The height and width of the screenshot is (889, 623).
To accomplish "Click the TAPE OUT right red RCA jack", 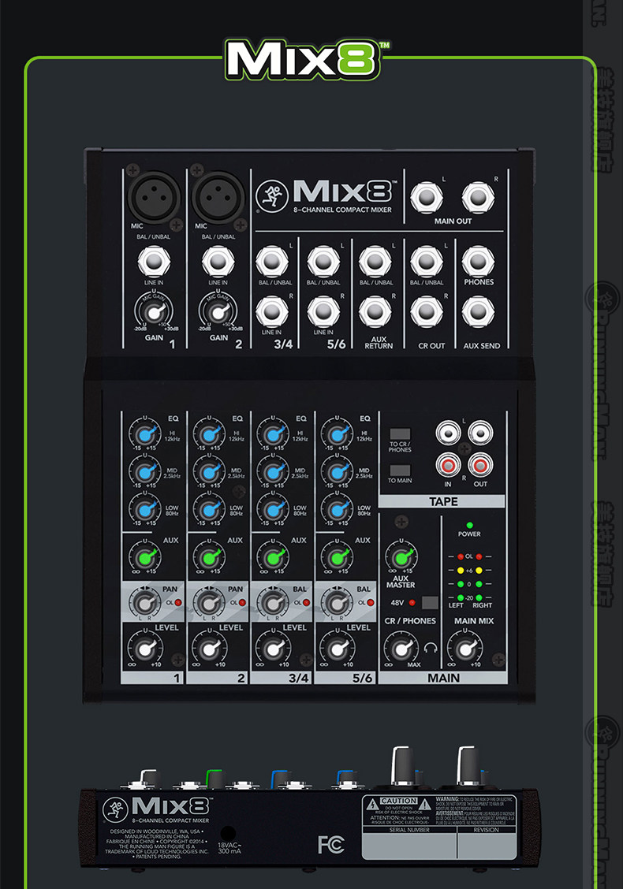I will click(480, 466).
